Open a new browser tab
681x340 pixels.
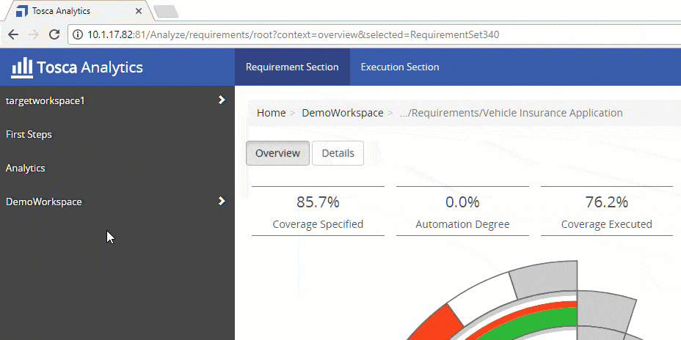tap(167, 12)
